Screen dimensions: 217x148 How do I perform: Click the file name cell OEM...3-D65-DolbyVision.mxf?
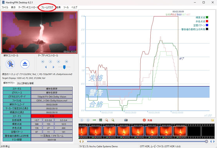click(52, 100)
